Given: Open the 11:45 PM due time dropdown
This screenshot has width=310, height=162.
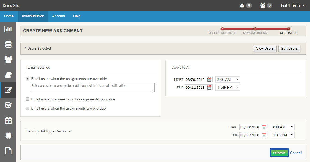Looking at the screenshot, I should pos(227,87).
